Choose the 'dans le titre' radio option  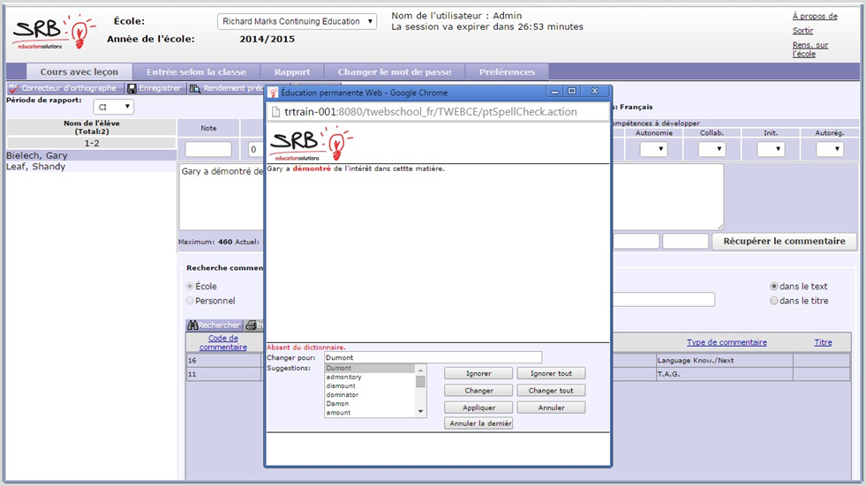(774, 301)
